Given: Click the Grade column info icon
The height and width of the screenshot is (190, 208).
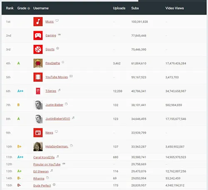Looking at the screenshot, I should click(x=29, y=8).
